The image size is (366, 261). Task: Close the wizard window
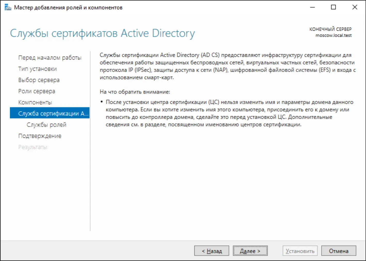(355, 7)
